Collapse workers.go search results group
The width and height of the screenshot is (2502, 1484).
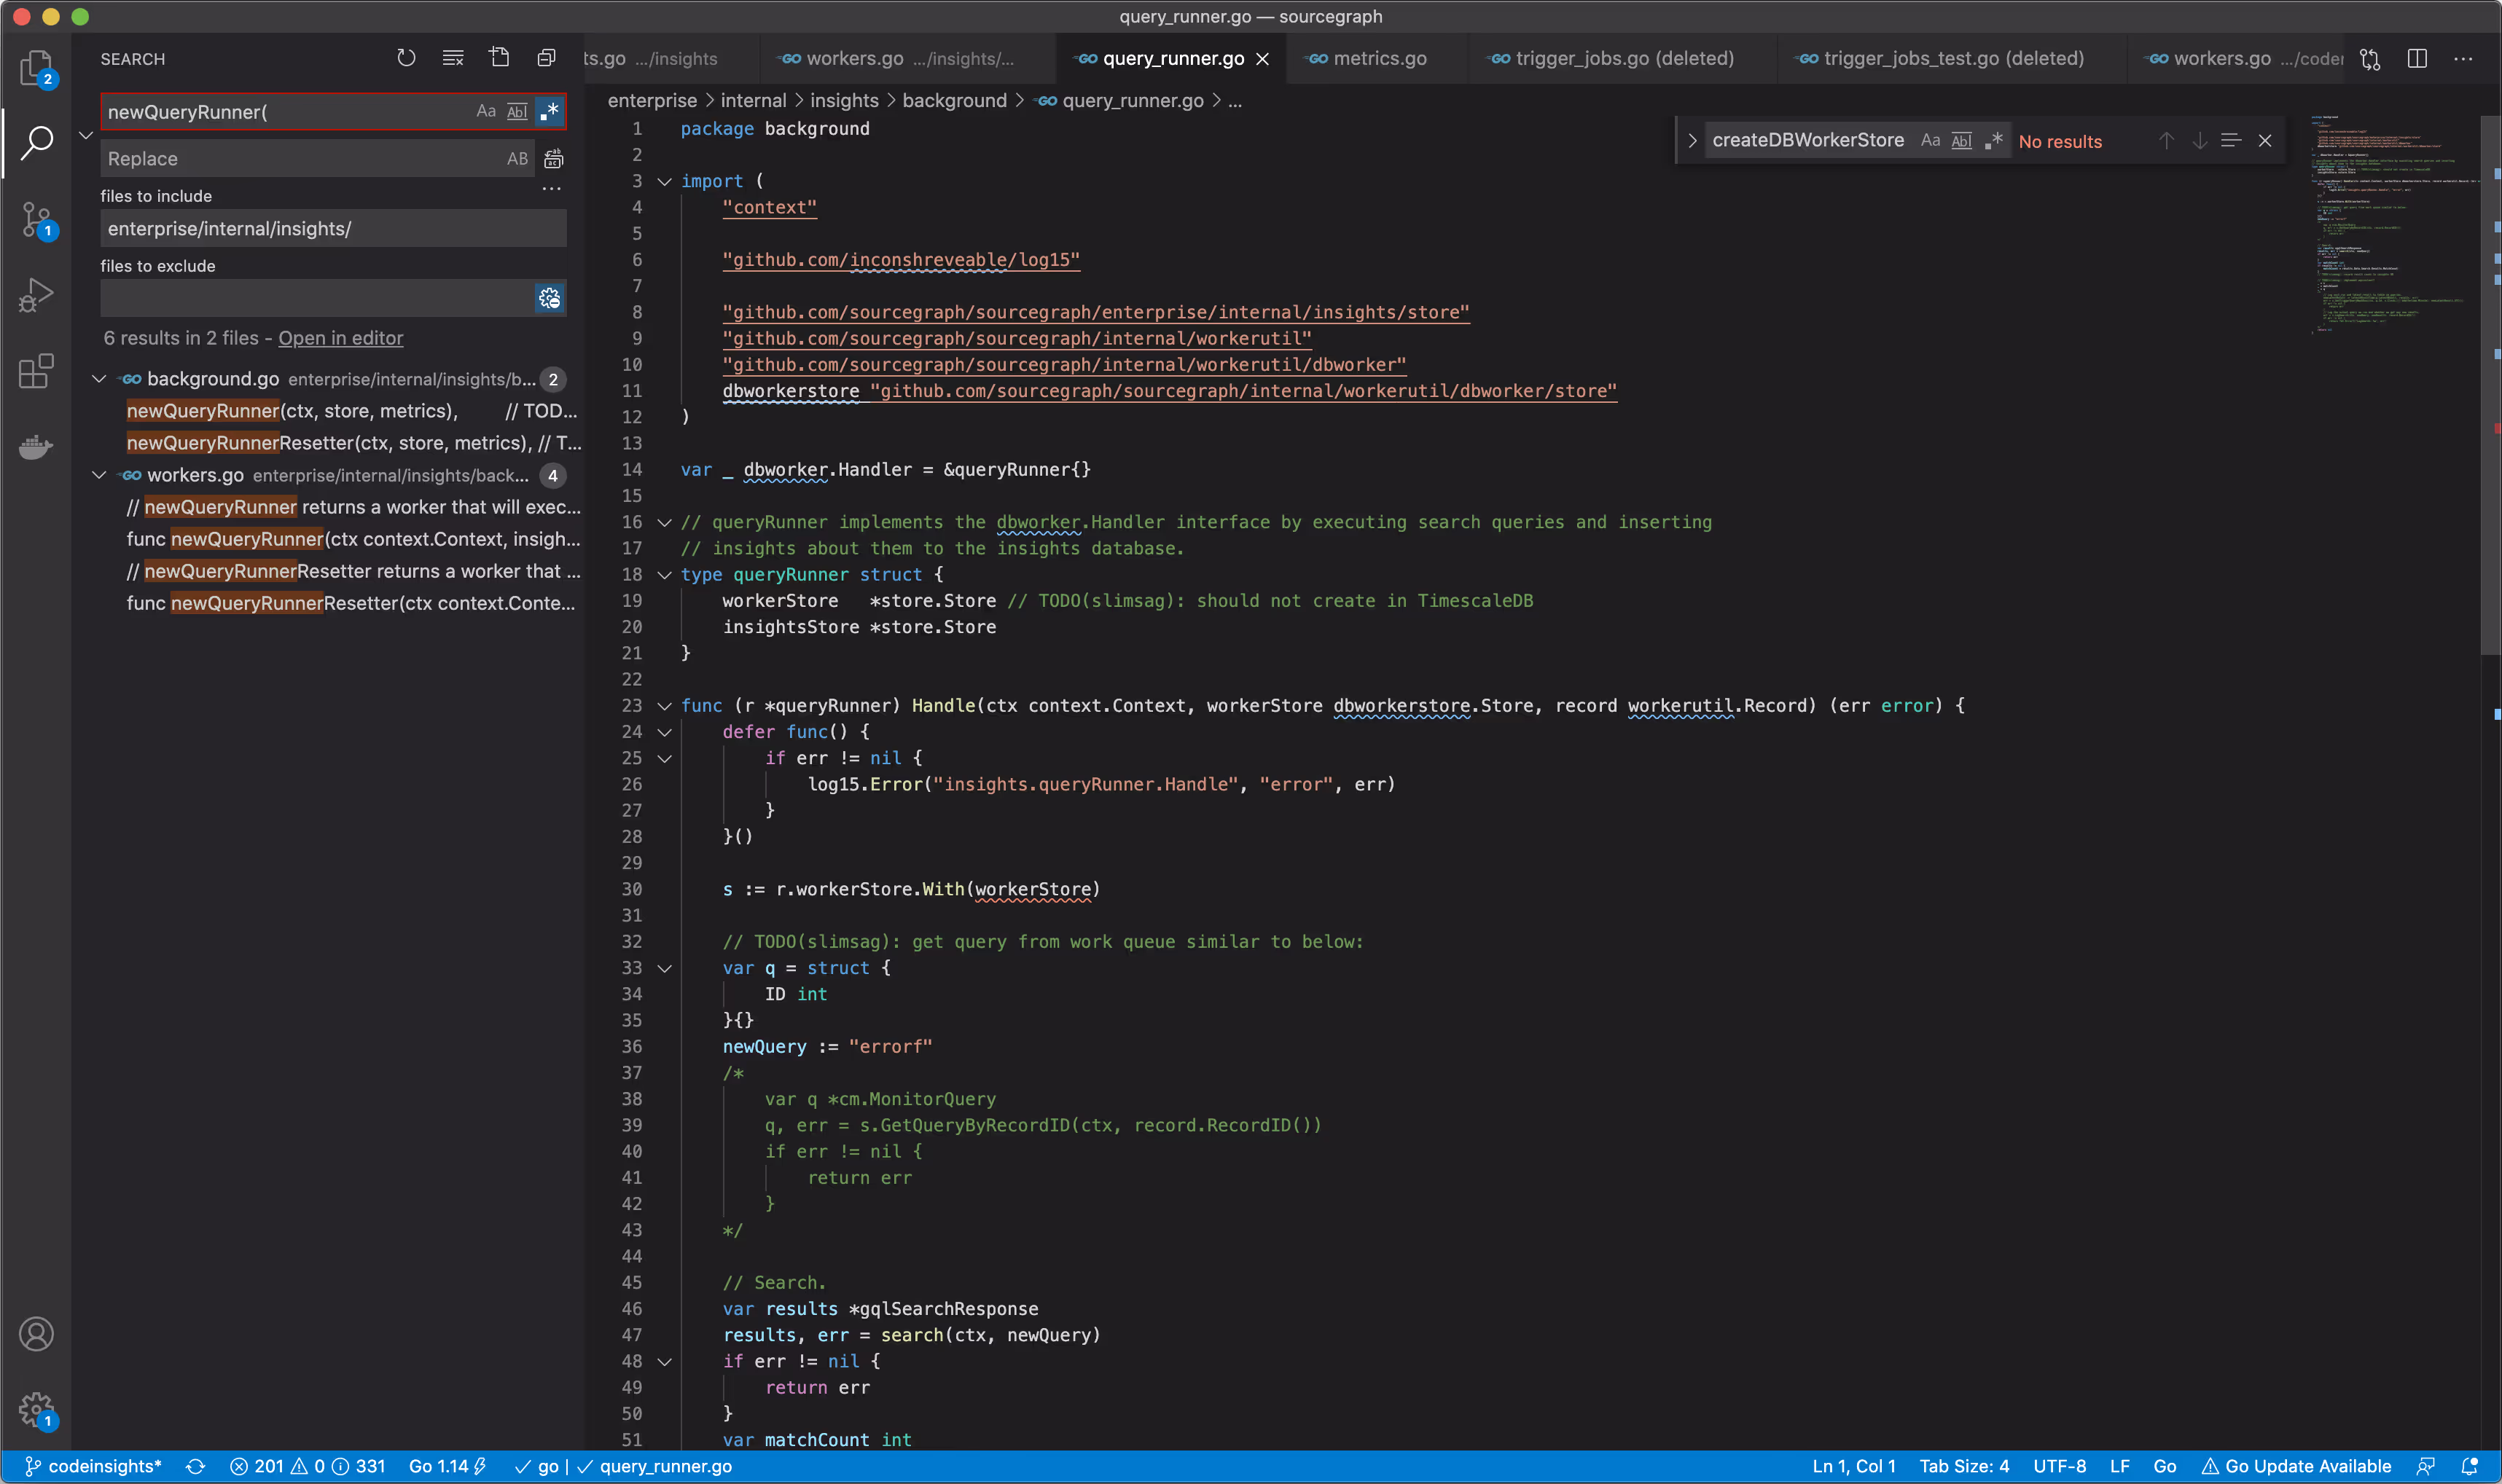pos(99,475)
